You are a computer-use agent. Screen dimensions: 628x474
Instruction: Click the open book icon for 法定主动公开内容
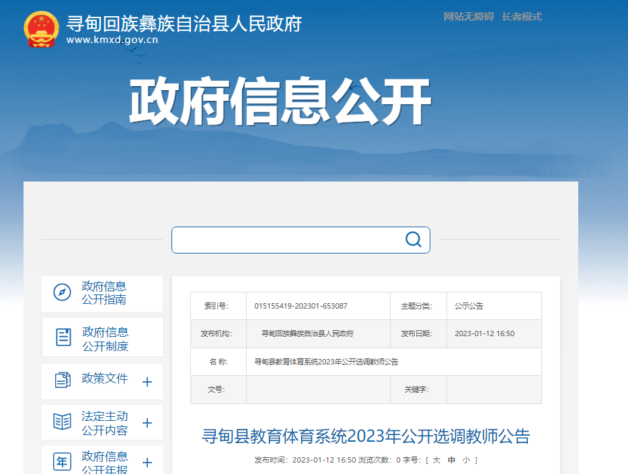click(x=63, y=422)
